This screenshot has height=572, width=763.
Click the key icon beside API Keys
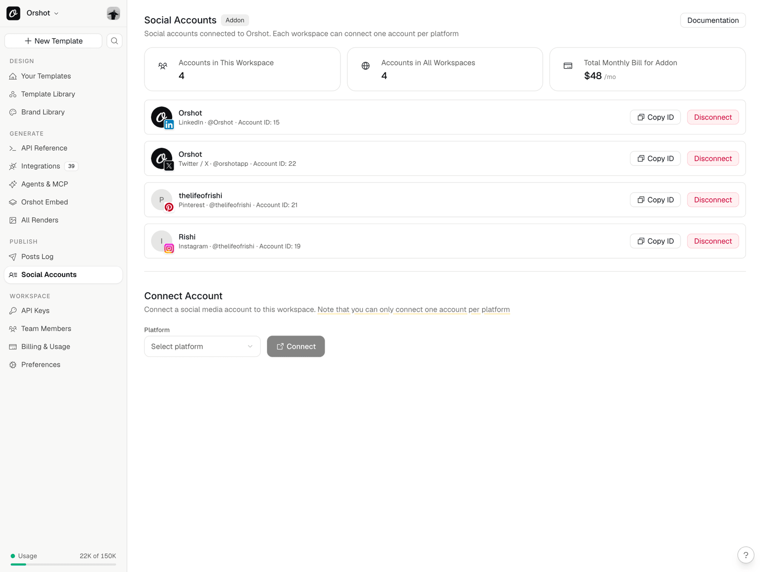click(x=13, y=311)
